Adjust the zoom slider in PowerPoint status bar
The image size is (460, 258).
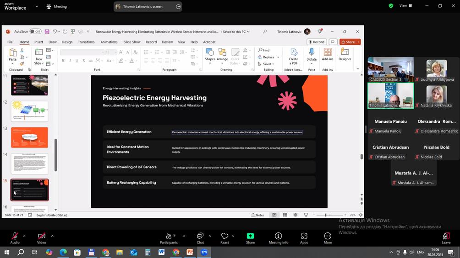tap(325, 215)
